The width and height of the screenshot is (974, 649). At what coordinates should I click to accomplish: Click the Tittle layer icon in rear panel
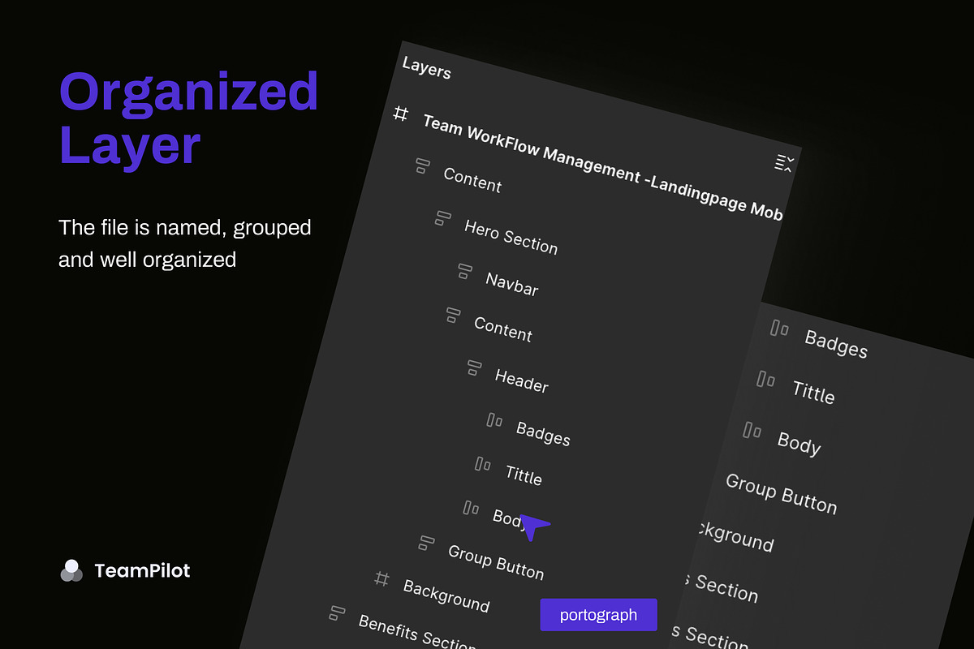pyautogui.click(x=765, y=379)
